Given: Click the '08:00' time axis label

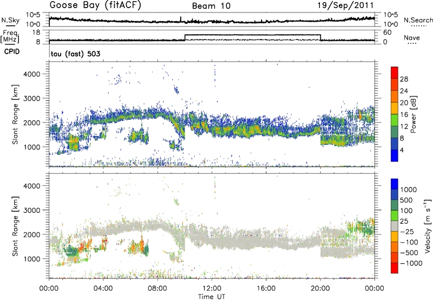Looking at the screenshot, I should coord(158,289).
